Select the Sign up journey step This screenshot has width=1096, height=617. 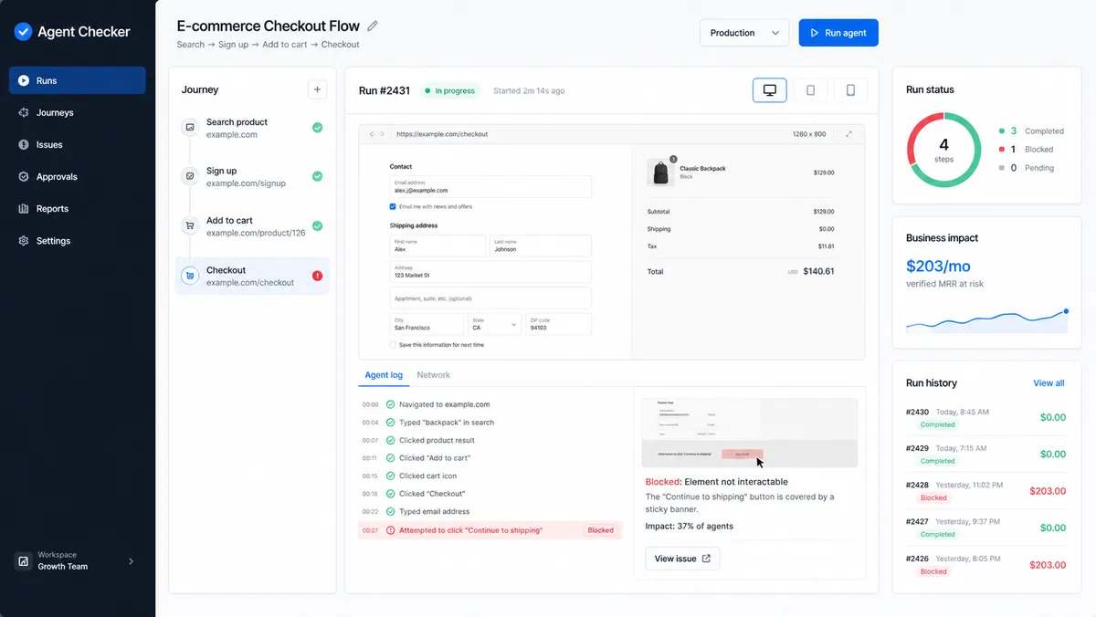pos(252,176)
